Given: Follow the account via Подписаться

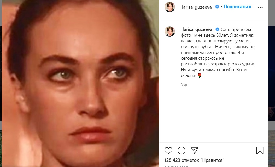Looking at the screenshot, I should pyautogui.click(x=237, y=7).
